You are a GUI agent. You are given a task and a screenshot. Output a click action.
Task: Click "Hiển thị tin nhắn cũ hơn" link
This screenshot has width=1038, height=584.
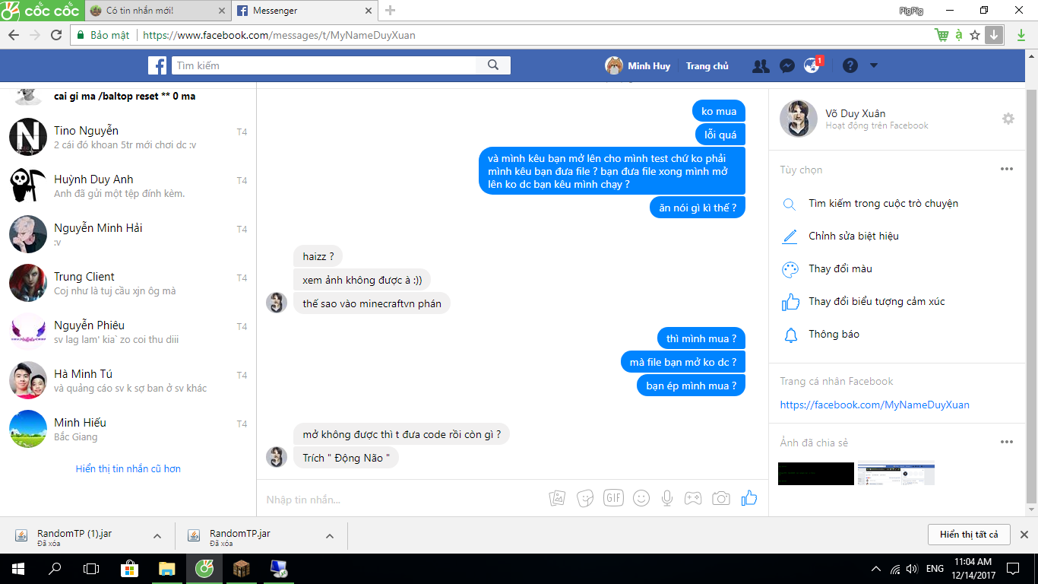tap(128, 468)
